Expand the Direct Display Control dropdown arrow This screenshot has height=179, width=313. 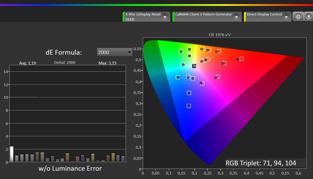286,17
